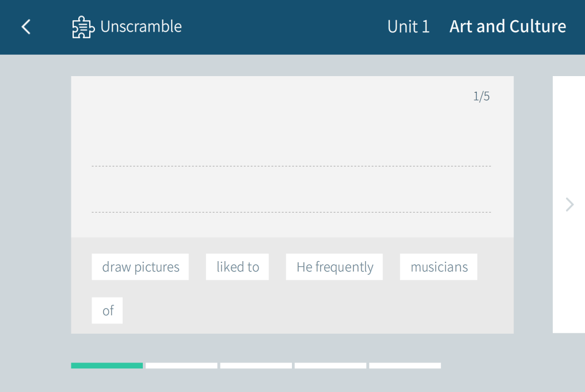Pick the "He frequently" word tile
This screenshot has height=392, width=585.
point(335,267)
